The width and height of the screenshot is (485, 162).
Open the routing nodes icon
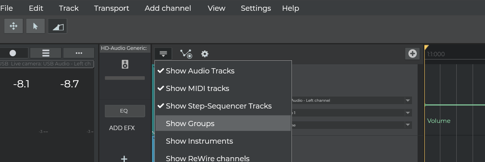coord(186,54)
